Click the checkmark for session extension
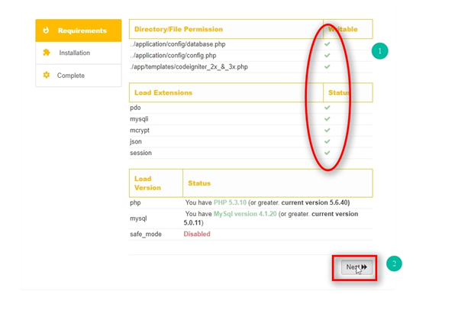This screenshot has width=458, height=317. (x=327, y=153)
